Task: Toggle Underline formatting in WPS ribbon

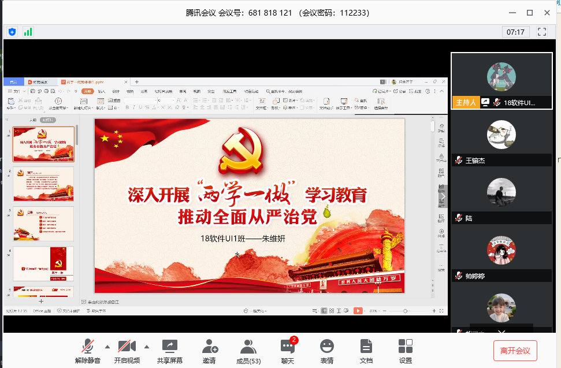Action: (x=140, y=107)
